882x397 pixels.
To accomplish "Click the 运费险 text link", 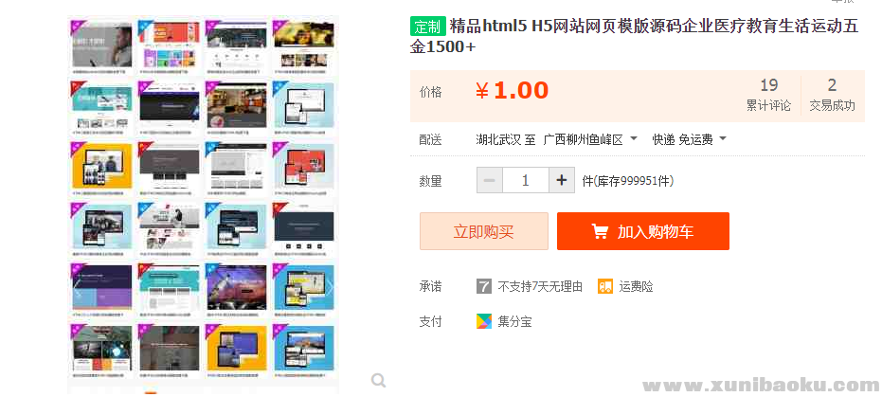I will 637,287.
